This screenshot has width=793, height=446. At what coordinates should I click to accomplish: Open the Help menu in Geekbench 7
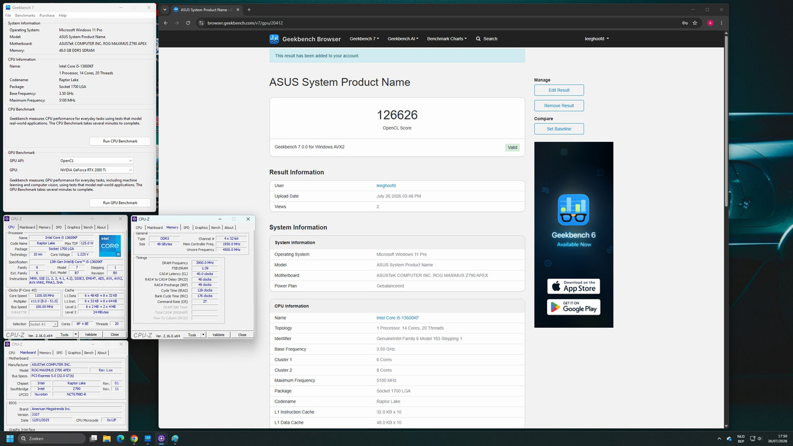(63, 15)
